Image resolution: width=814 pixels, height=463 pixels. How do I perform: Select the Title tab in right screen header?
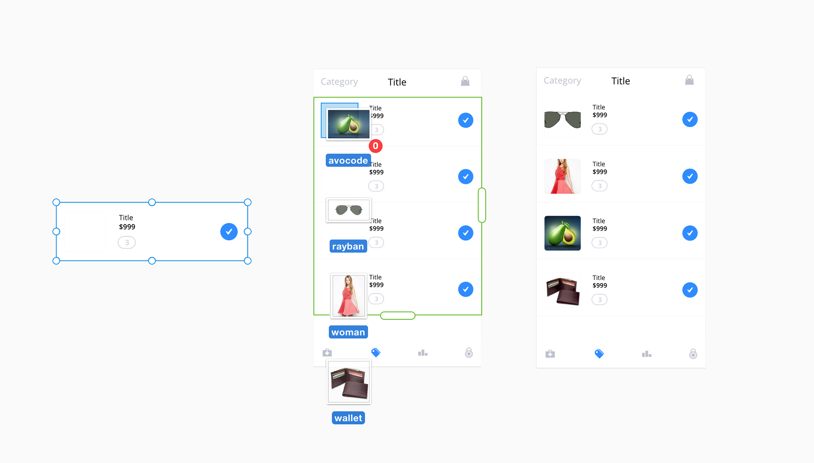pyautogui.click(x=621, y=81)
